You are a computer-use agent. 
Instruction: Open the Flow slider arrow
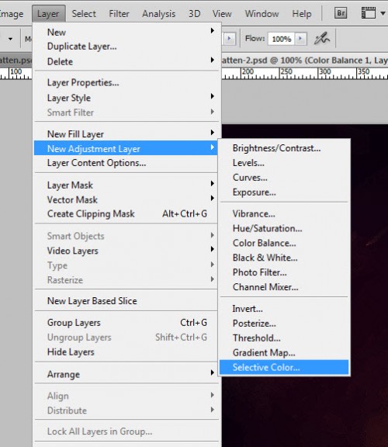(x=300, y=39)
